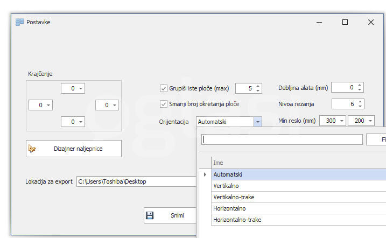Select Vertikalno-trake in the list
The width and height of the screenshot is (386, 238).
(x=234, y=197)
